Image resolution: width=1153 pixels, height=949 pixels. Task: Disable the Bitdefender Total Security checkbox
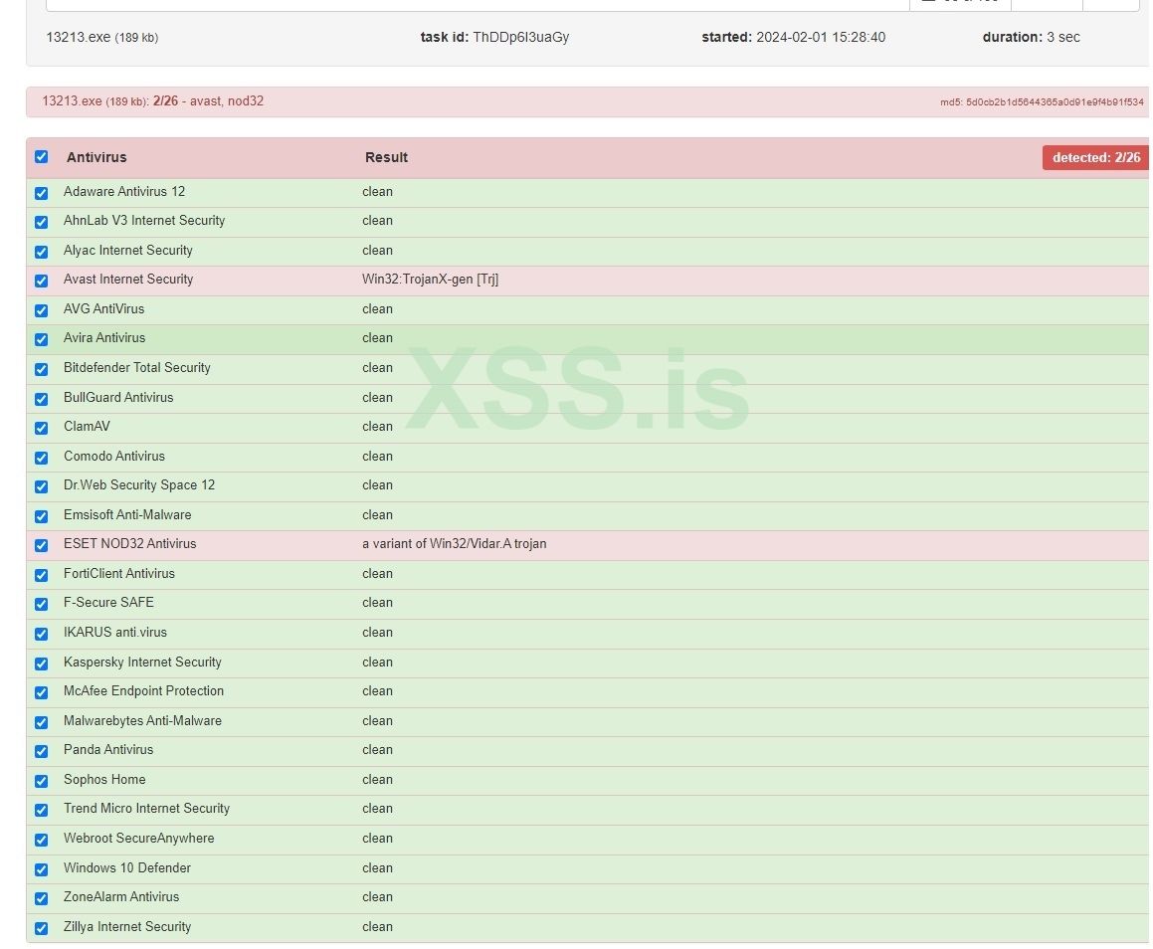point(41,369)
